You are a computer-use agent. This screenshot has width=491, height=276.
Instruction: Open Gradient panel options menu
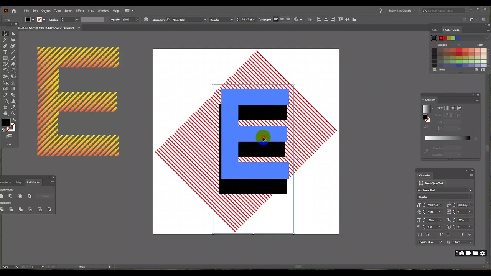[477, 100]
